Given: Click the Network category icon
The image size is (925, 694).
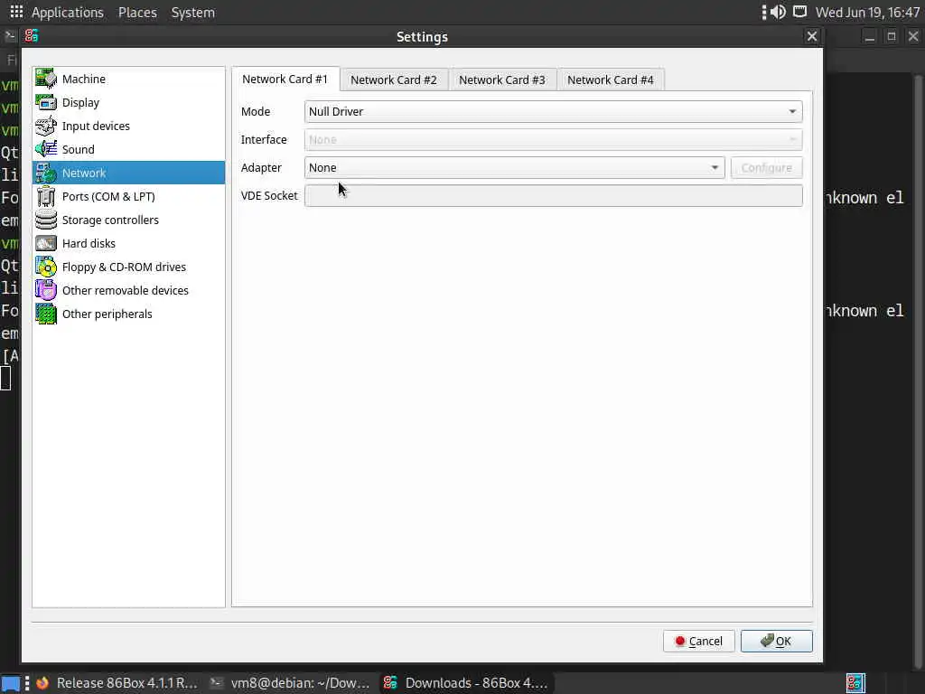Looking at the screenshot, I should tap(46, 173).
